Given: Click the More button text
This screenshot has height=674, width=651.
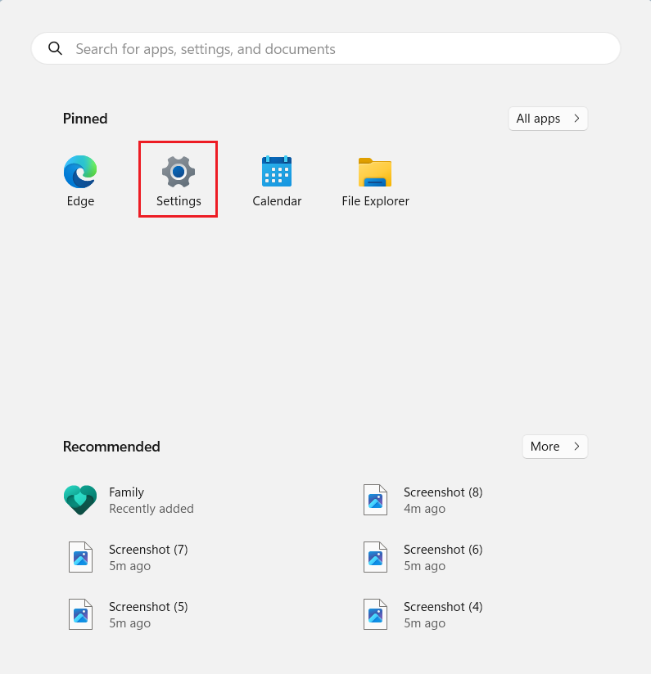Looking at the screenshot, I should 545,447.
